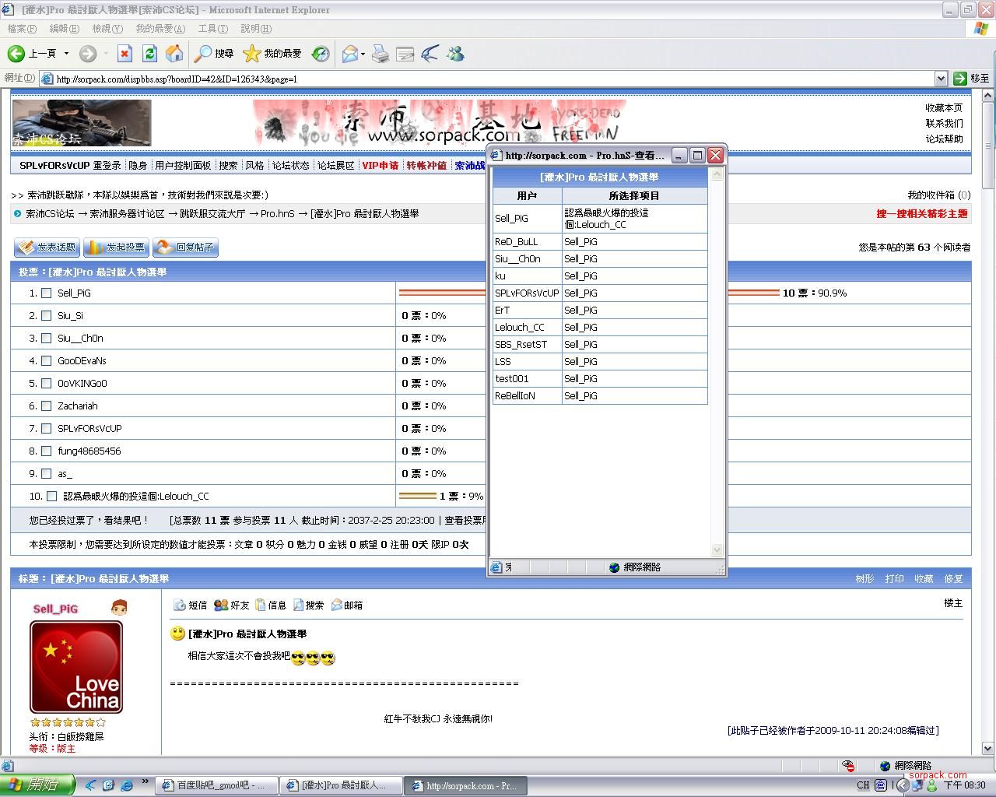Click the 发起投票 button

(116, 248)
